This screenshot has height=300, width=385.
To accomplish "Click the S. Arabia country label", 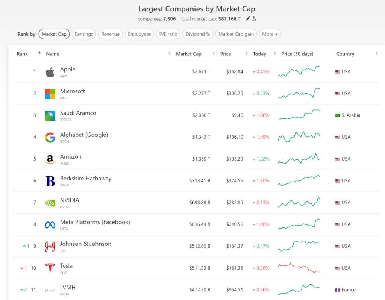I will click(351, 115).
